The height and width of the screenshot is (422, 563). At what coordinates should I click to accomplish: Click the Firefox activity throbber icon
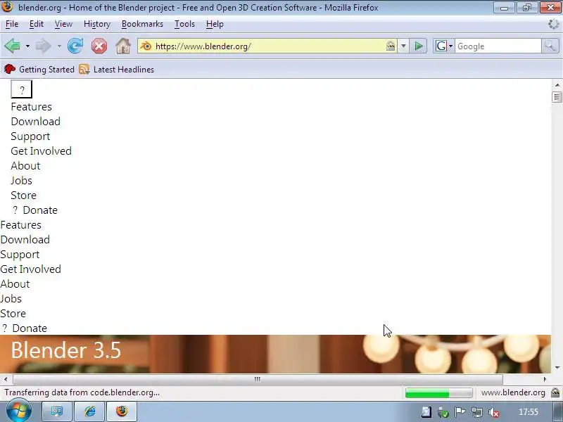pyautogui.click(x=554, y=24)
